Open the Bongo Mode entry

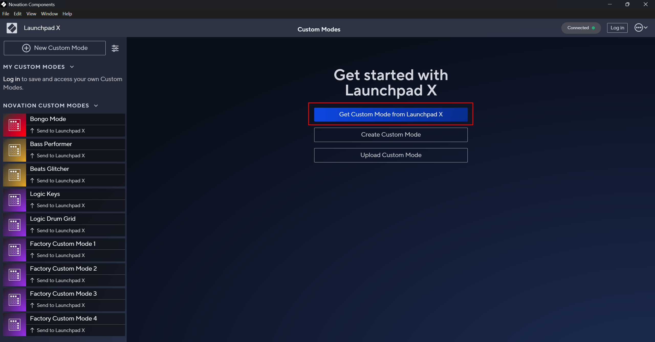[x=76, y=119]
